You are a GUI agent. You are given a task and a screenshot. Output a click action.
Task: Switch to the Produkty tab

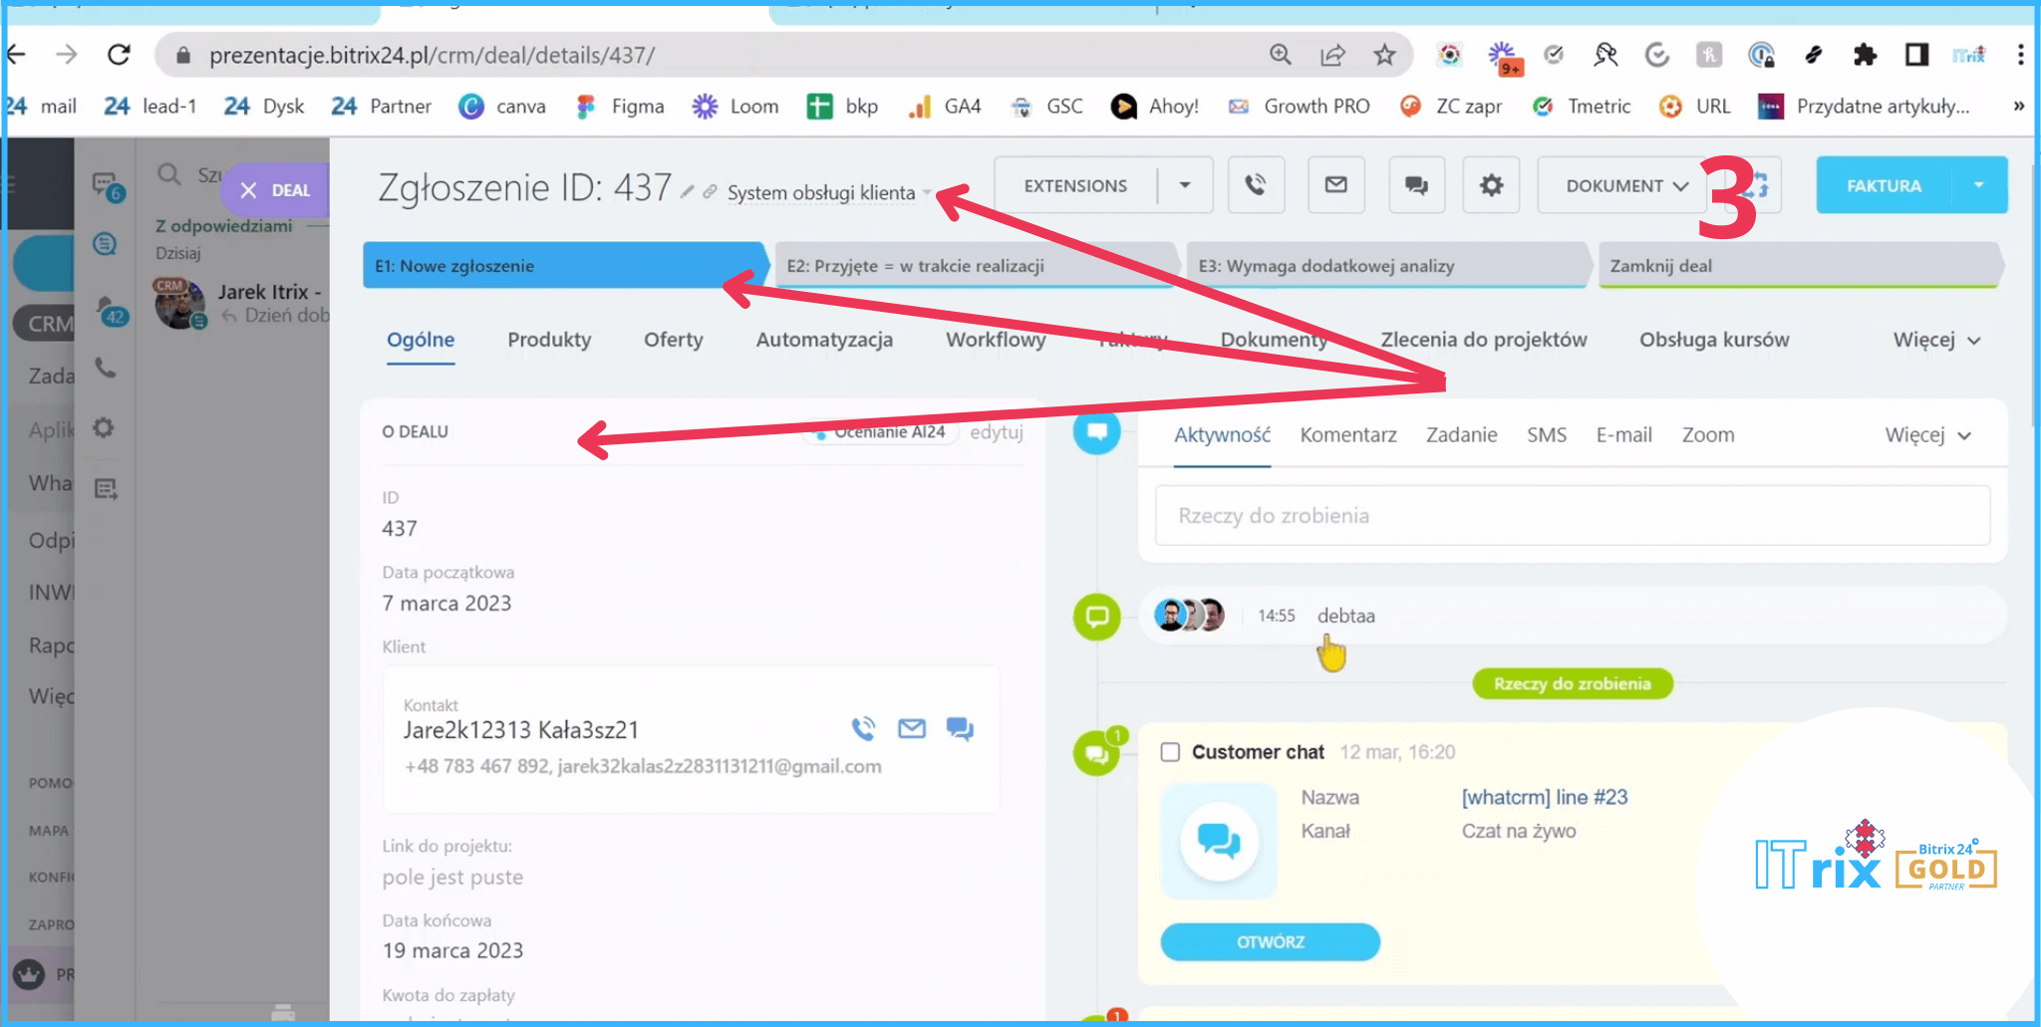coord(549,340)
